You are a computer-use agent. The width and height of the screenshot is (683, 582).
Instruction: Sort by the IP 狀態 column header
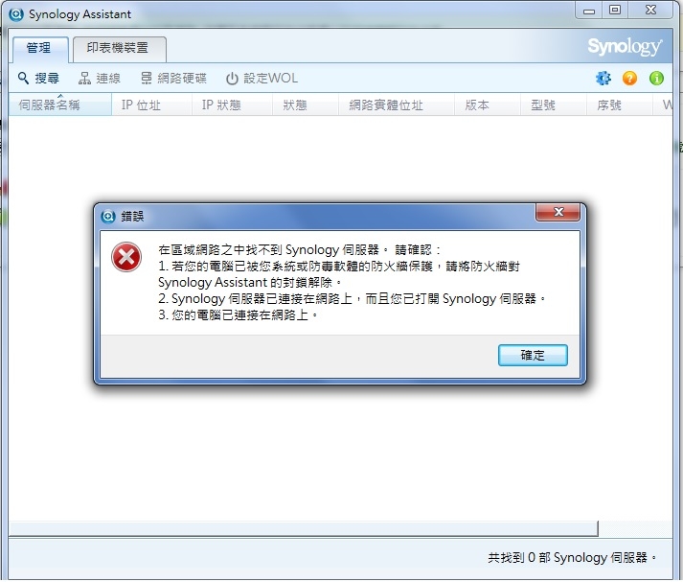click(x=232, y=105)
